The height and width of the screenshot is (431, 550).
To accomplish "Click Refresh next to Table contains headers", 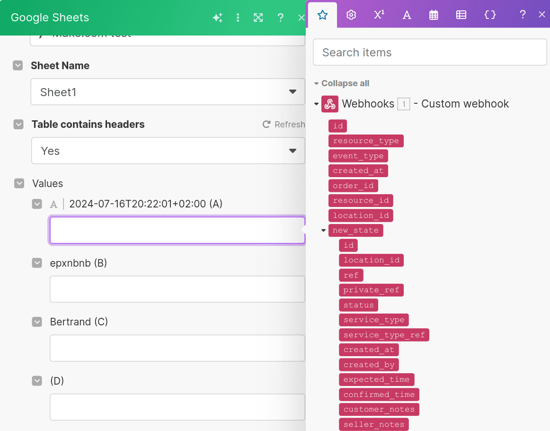I will point(284,124).
